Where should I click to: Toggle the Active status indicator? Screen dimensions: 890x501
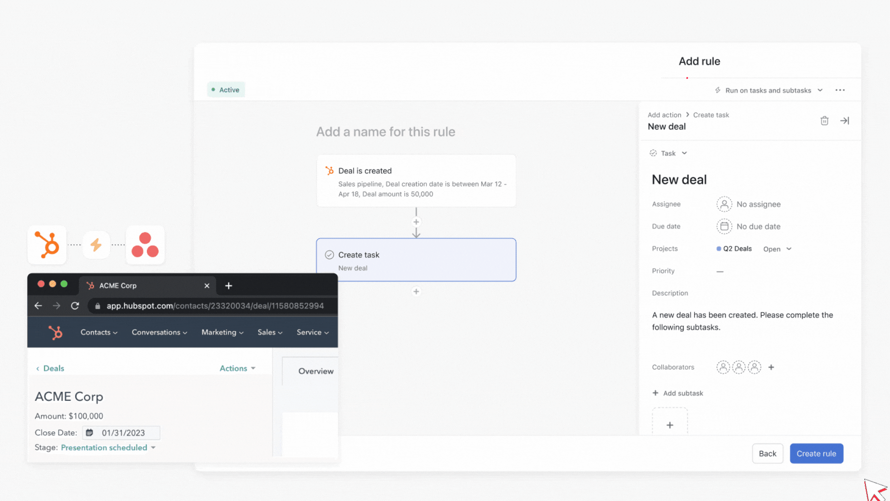coord(226,90)
